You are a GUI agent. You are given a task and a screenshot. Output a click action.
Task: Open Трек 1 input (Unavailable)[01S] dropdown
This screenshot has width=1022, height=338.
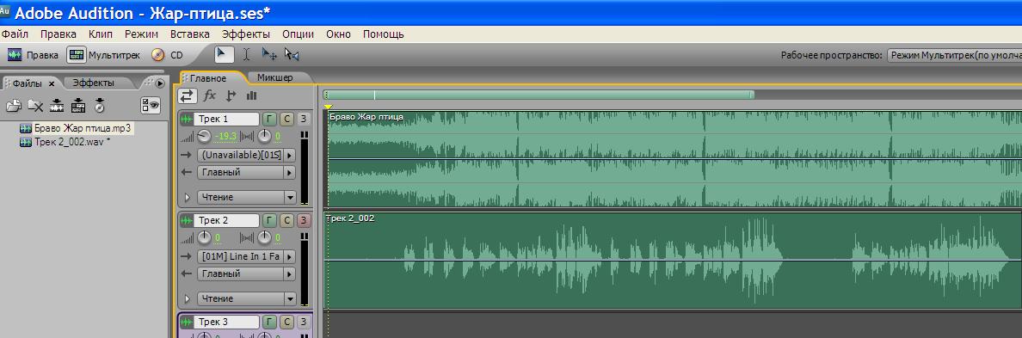point(246,155)
